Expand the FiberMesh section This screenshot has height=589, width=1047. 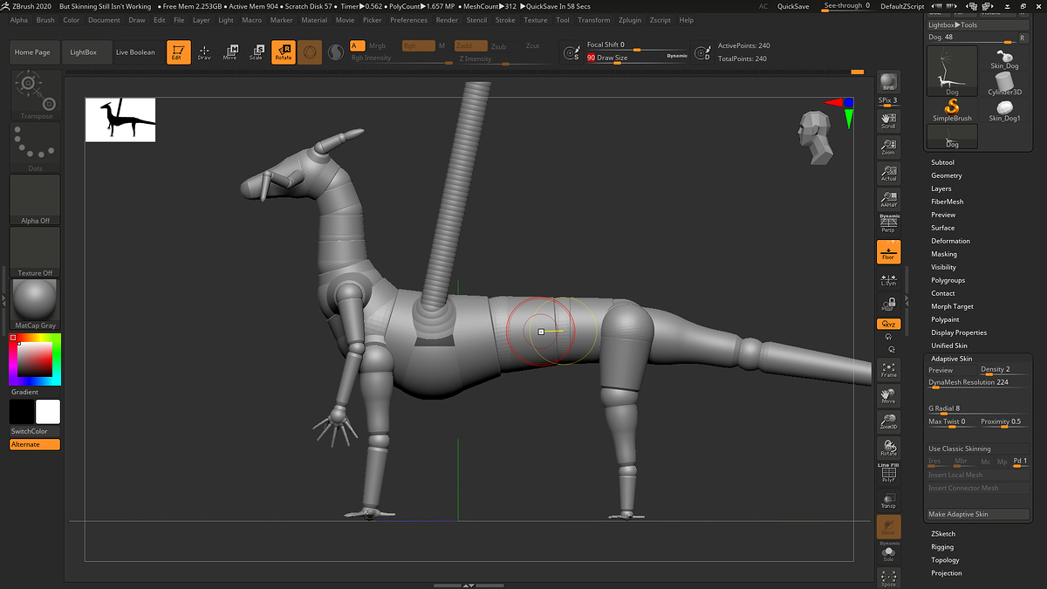(x=947, y=202)
